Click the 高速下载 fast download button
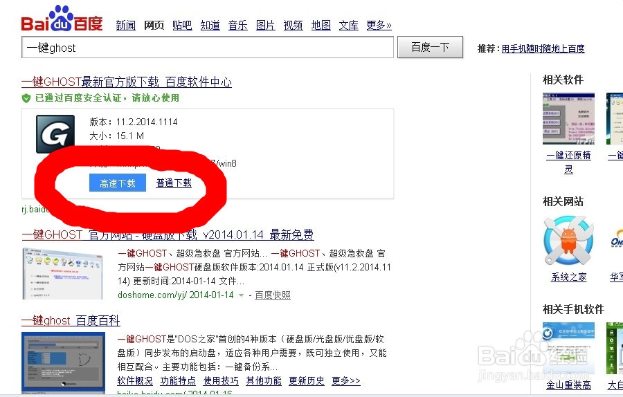This screenshot has height=397, width=623. pyautogui.click(x=118, y=183)
